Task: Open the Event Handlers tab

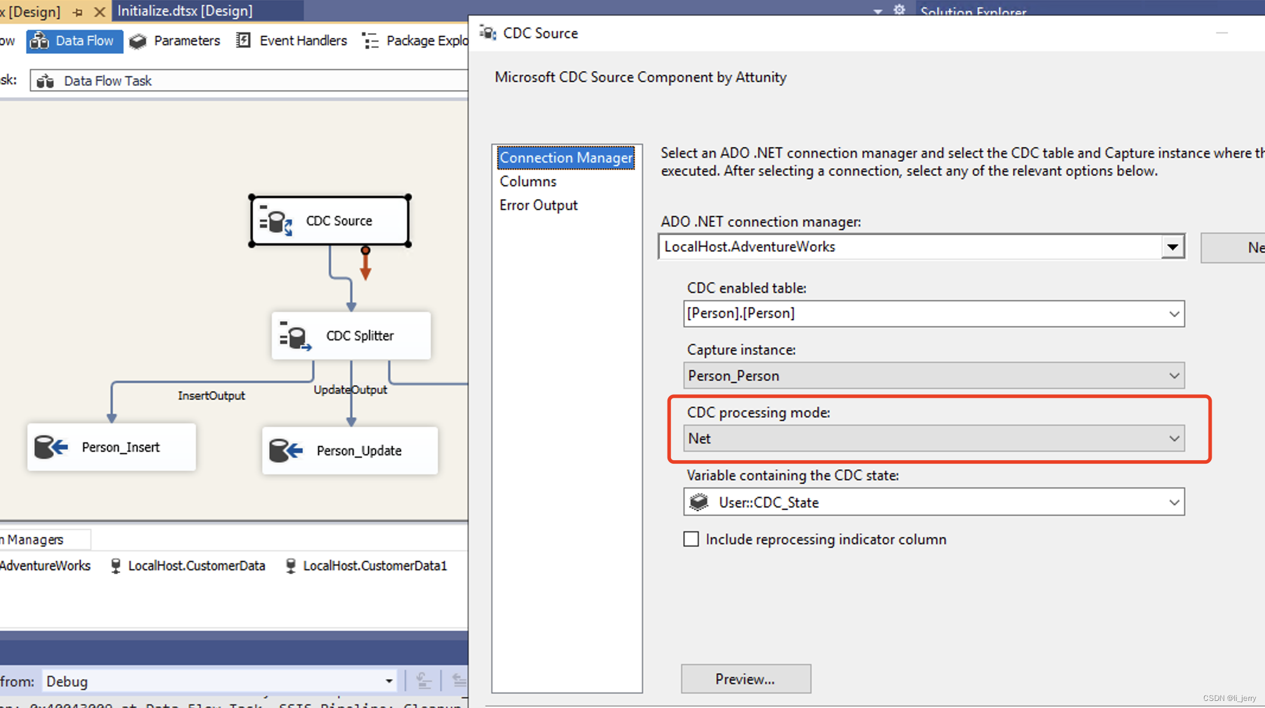Action: (292, 41)
